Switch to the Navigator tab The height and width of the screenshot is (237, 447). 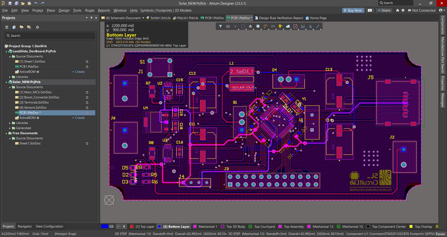click(25, 226)
